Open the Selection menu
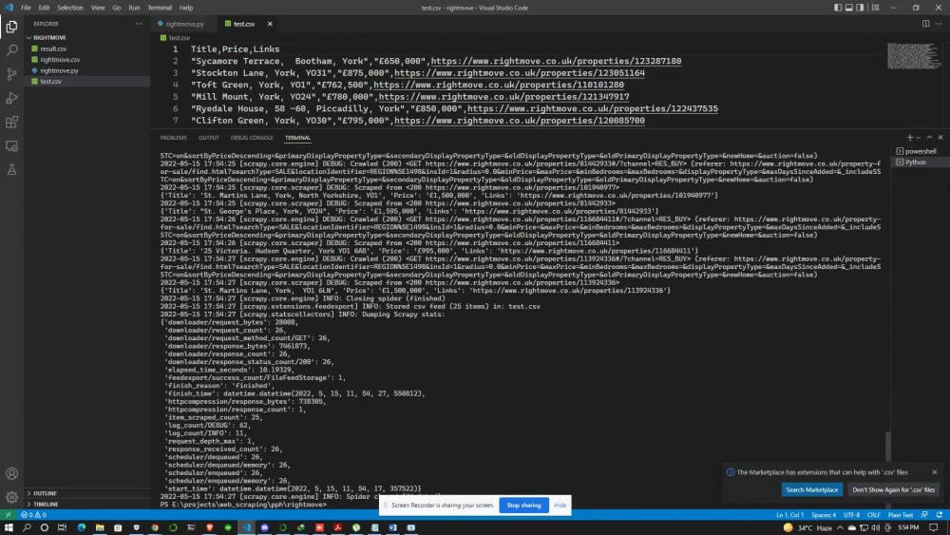Viewport: 950px width, 535px height. pos(70,8)
